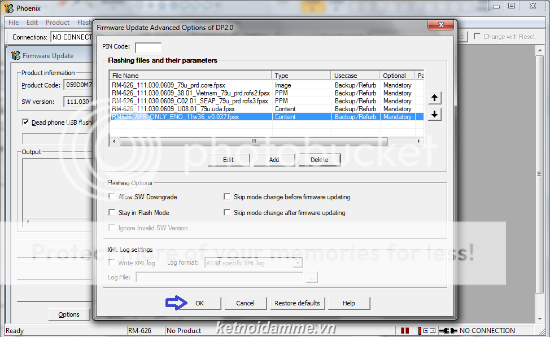Click right arrow of file list scrollbar
The width and height of the screenshot is (550, 337).
point(418,141)
